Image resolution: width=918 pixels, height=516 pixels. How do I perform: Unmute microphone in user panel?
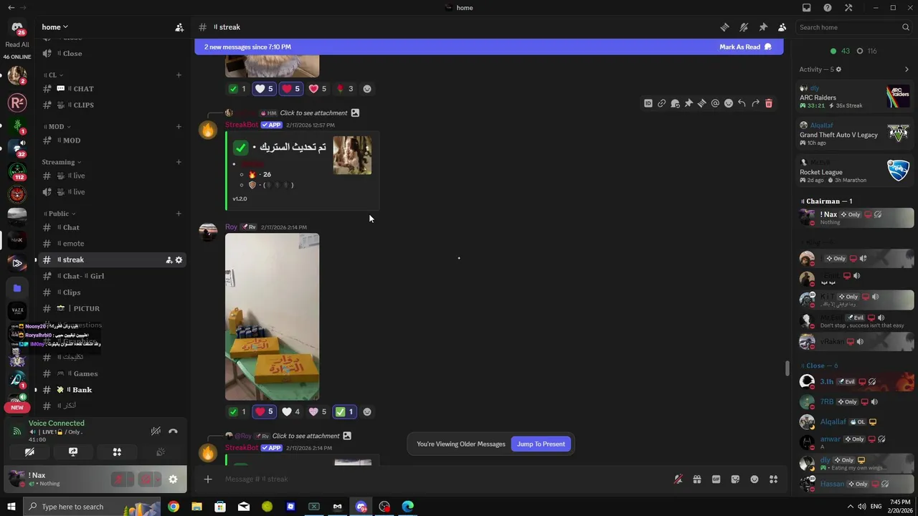[119, 479]
